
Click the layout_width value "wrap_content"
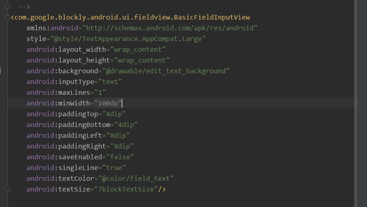(x=138, y=49)
